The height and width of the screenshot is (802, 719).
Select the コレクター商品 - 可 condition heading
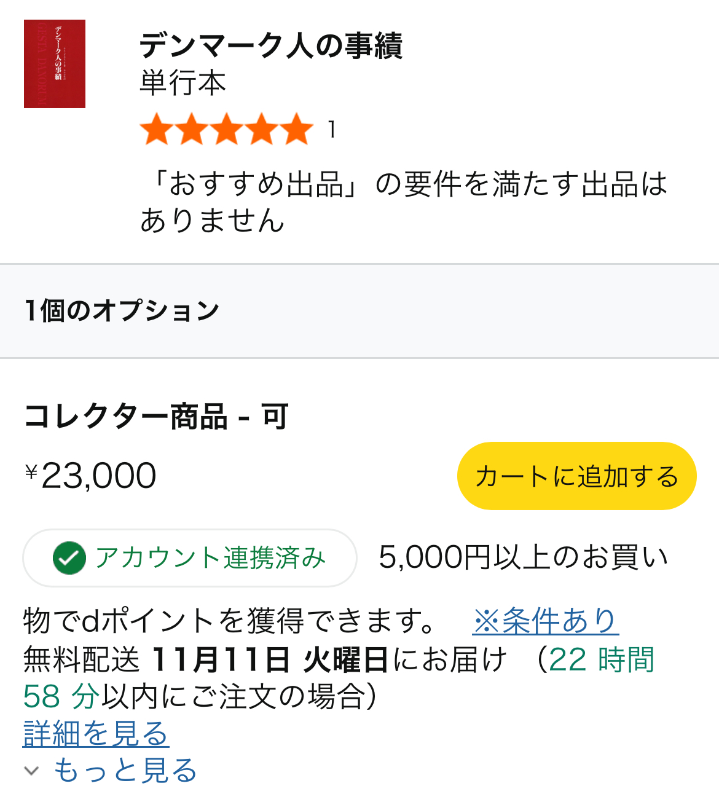coord(156,417)
